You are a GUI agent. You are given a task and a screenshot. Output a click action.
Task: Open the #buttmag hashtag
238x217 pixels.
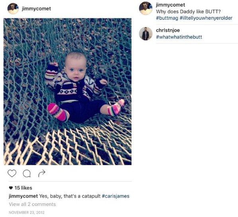point(167,18)
